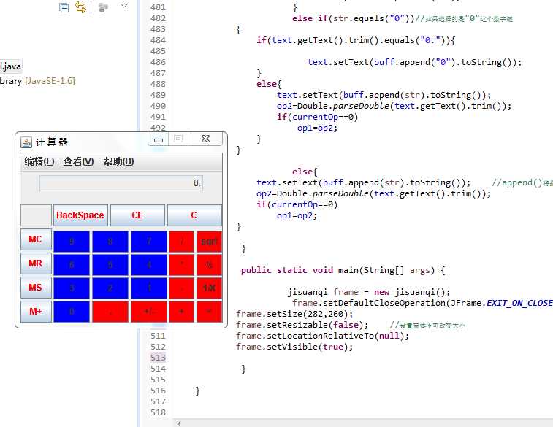This screenshot has width=553, height=427.
Task: Click the blue 6 digit button
Action: click(x=72, y=264)
